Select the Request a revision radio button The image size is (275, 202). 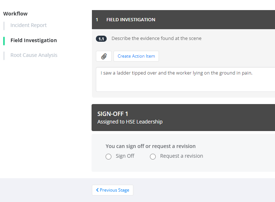point(153,156)
